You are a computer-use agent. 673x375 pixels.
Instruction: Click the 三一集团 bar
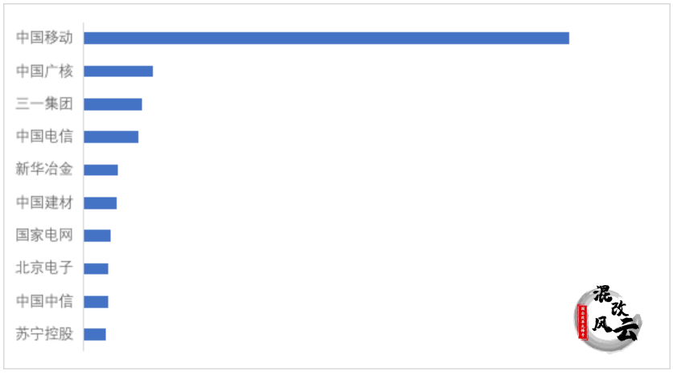(113, 104)
